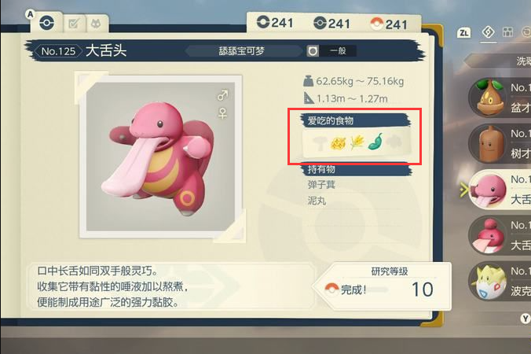Open the third Pokémon face tab
The width and height of the screenshot is (531, 354).
96,24
